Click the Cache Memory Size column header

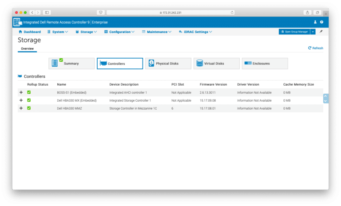click(298, 84)
